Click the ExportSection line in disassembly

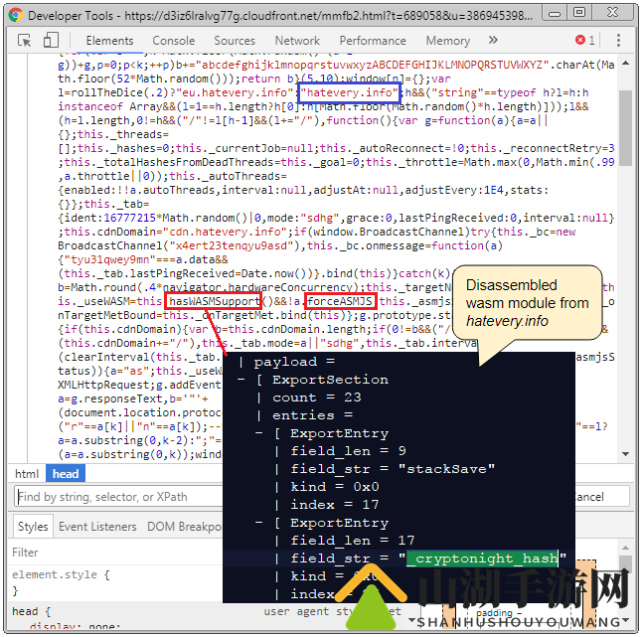[331, 380]
